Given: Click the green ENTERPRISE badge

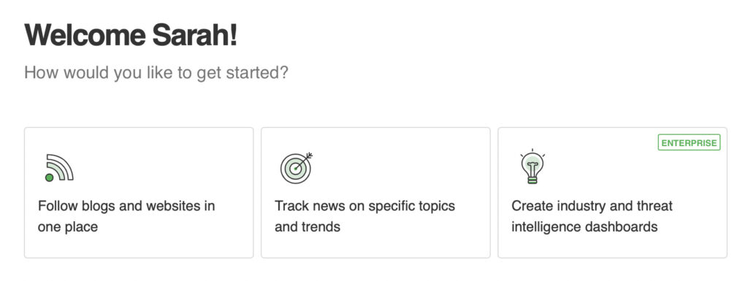Looking at the screenshot, I should [x=689, y=142].
